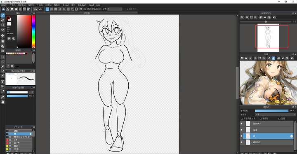
Task: Open the blending mode dropdown in layer panel
Action: click(x=275, y=114)
